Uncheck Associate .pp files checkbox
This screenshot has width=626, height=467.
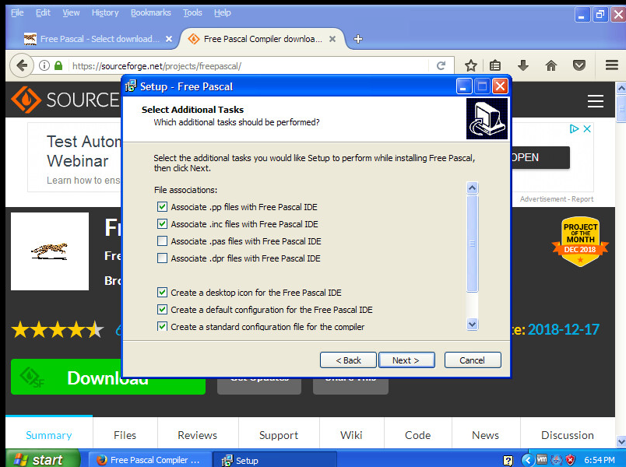[162, 207]
